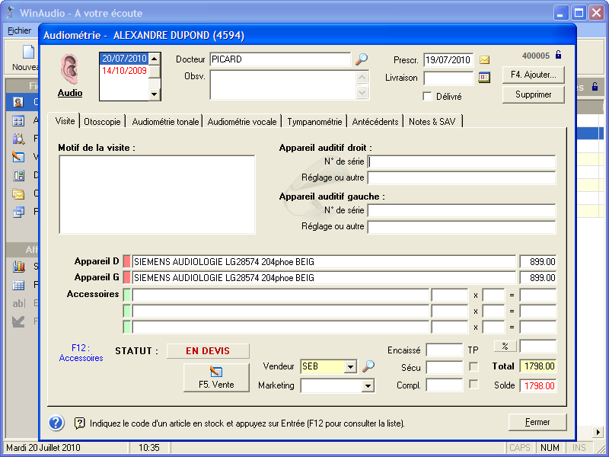Click the padlock icon beside 400005
The image size is (609, 457).
pyautogui.click(x=558, y=55)
